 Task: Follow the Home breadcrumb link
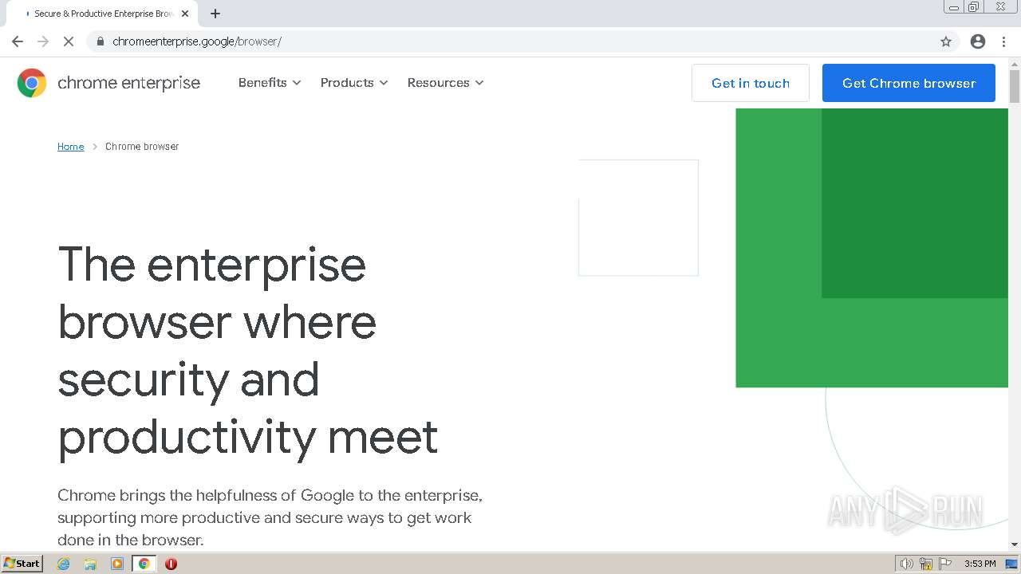click(x=70, y=147)
